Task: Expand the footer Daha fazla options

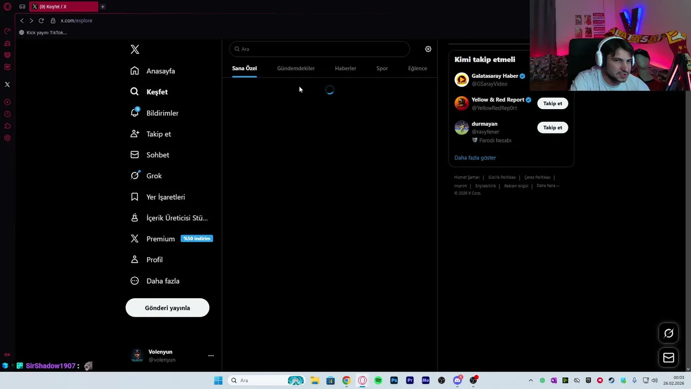Action: (x=548, y=186)
